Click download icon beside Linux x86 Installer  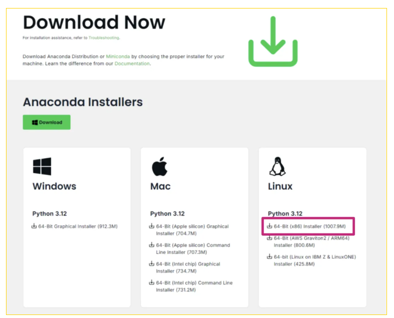269,226
